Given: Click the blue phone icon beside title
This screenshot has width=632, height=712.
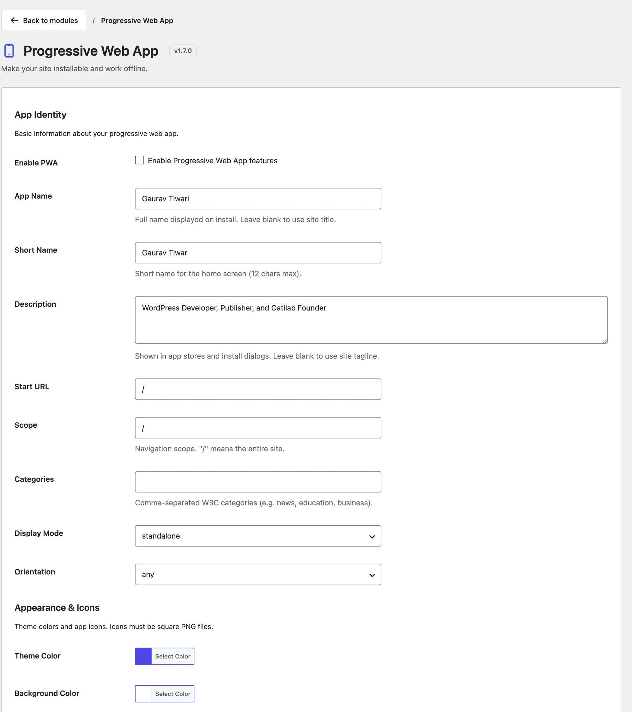Looking at the screenshot, I should tap(9, 51).
